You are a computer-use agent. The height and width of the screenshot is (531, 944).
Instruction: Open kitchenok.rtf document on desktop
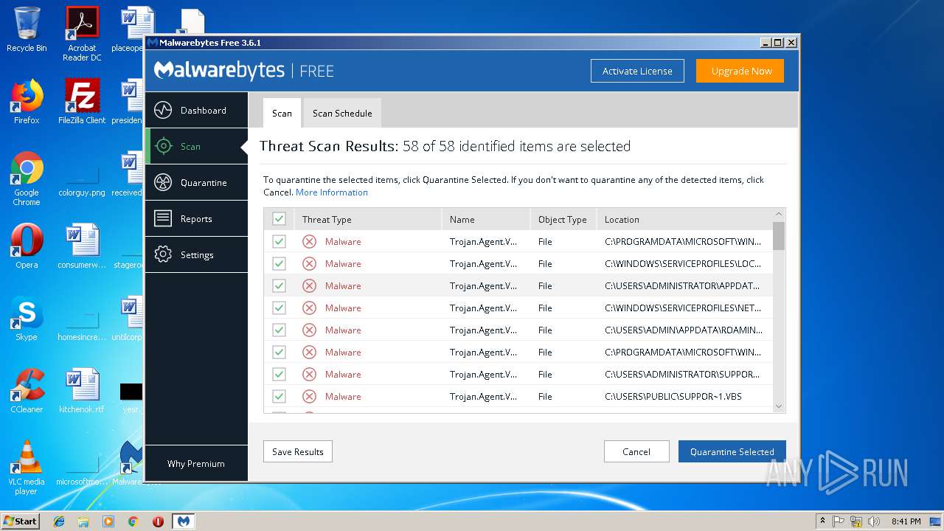(82, 391)
